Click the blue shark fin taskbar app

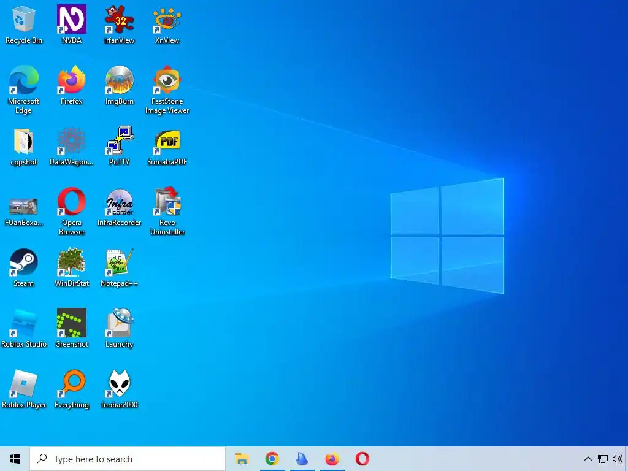(302, 459)
